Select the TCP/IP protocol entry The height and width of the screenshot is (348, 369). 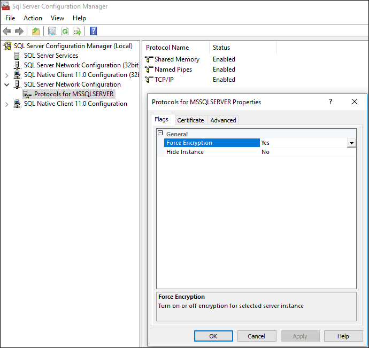(x=164, y=80)
